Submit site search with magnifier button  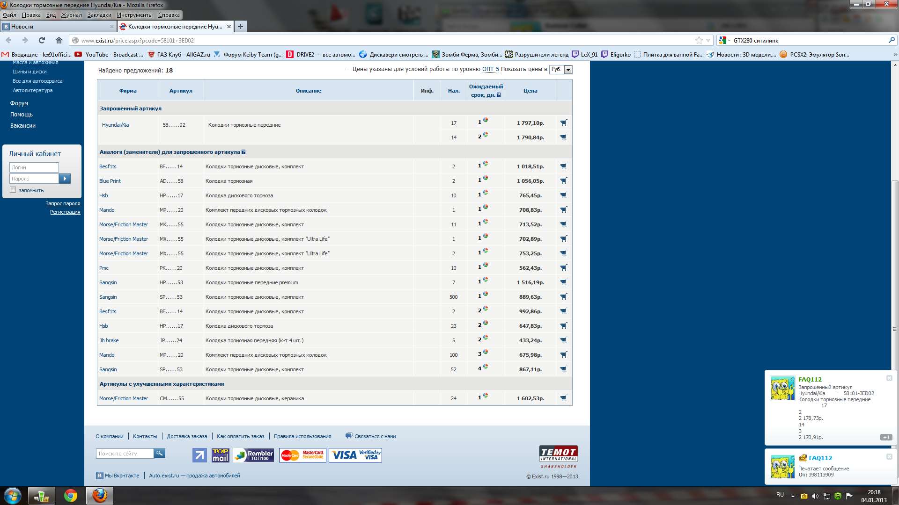point(159,453)
